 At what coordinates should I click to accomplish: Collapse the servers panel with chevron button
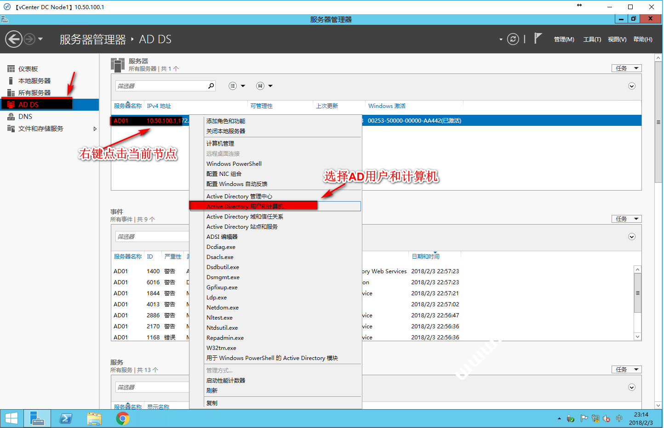(631, 86)
